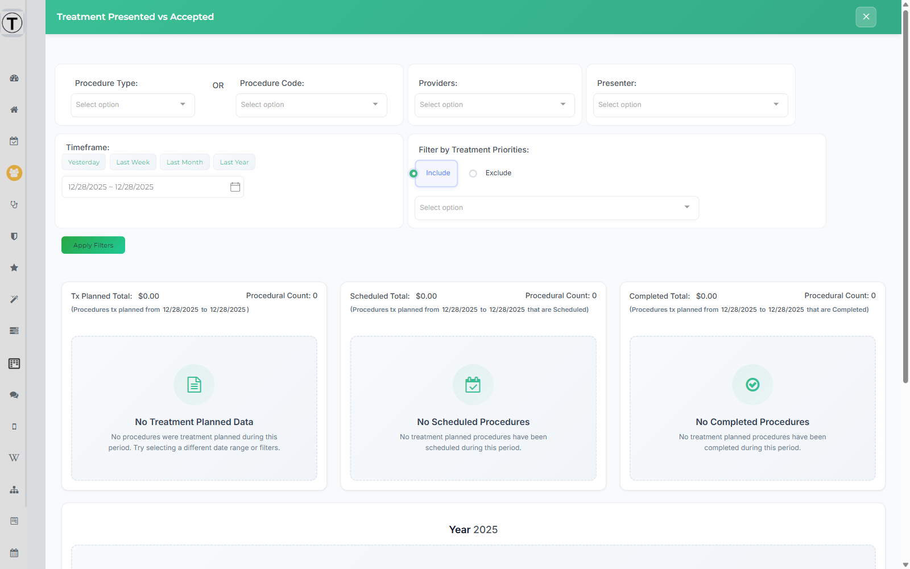910x569 pixels.
Task: Open the star icon in sidebar
Action: click(14, 267)
